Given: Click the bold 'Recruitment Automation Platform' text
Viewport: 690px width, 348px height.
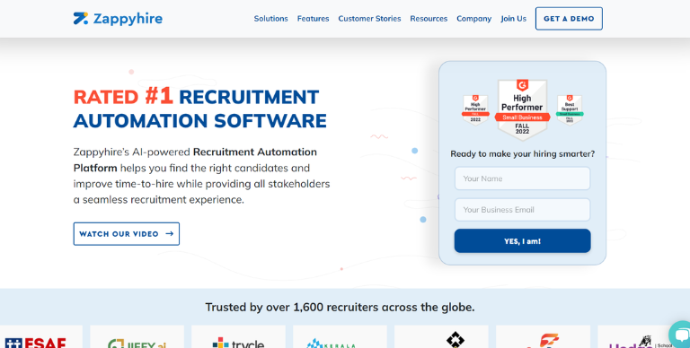Looking at the screenshot, I should [x=195, y=160].
